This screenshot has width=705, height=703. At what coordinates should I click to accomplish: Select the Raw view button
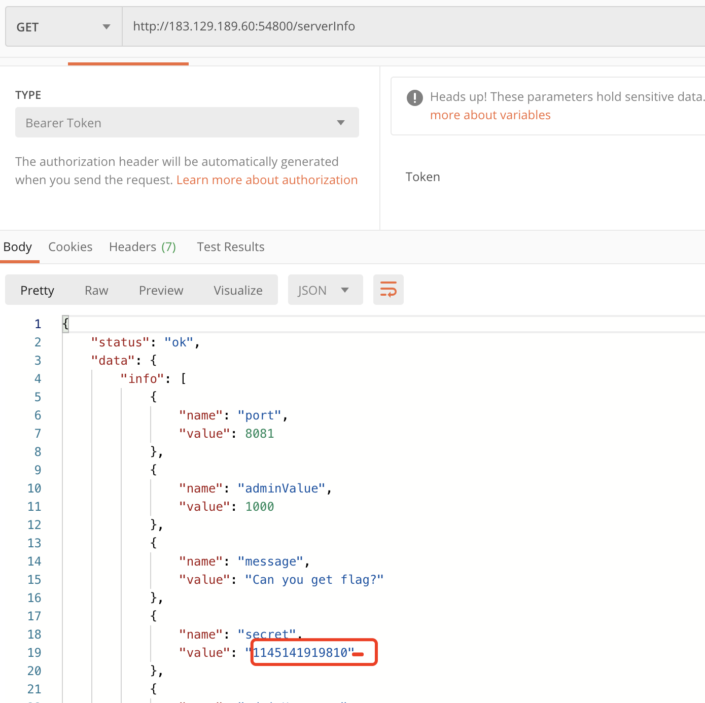(96, 290)
